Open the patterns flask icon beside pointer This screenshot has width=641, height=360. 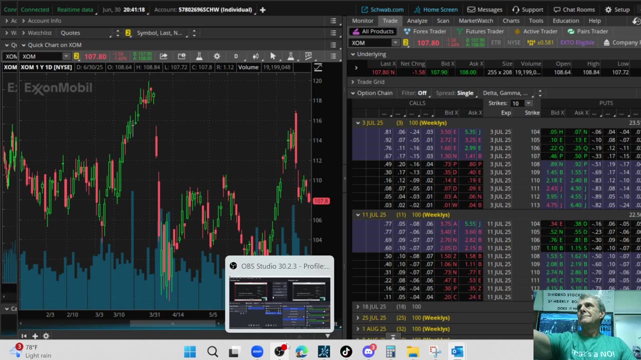290,56
